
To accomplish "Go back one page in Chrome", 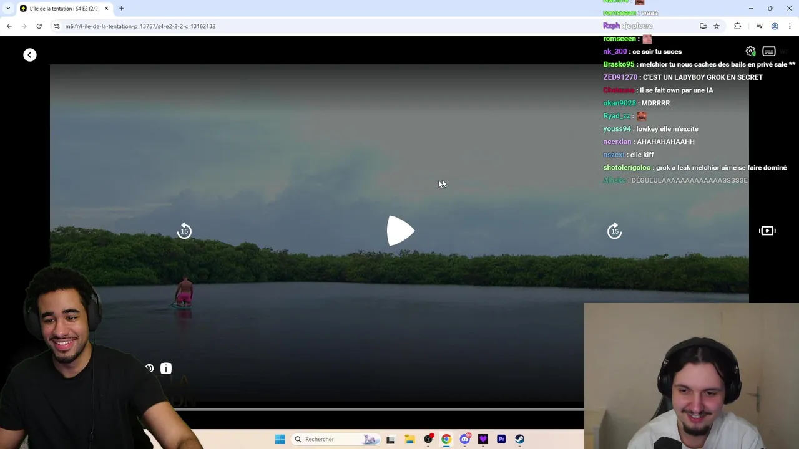I will click(9, 26).
